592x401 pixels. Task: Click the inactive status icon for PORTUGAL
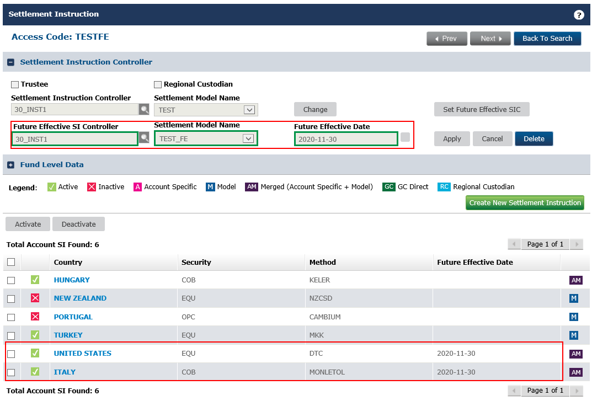(x=35, y=317)
